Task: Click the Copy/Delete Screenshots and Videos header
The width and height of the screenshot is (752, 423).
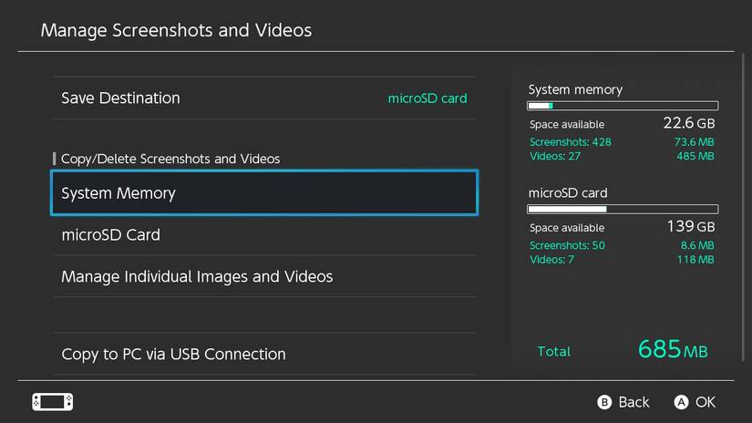Action: [x=170, y=159]
